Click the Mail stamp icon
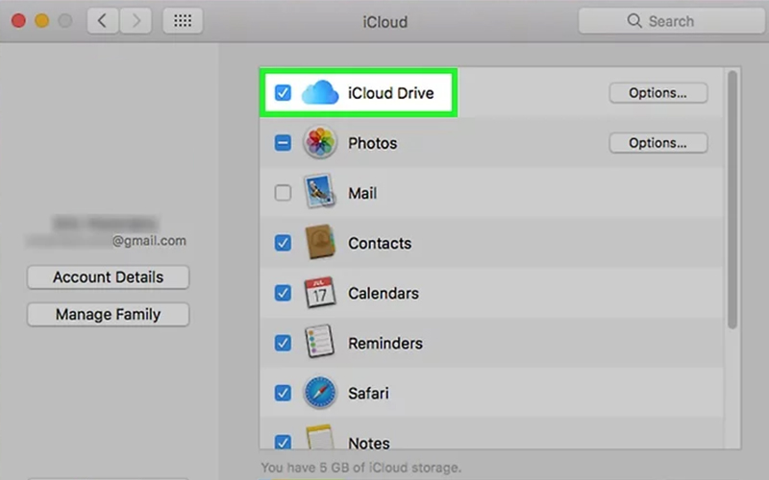The height and width of the screenshot is (480, 769). pyautogui.click(x=320, y=193)
